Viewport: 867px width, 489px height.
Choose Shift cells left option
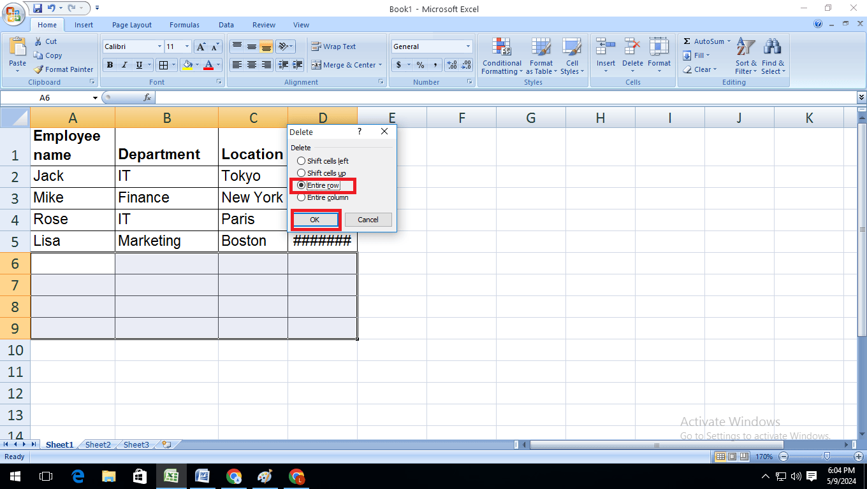(300, 161)
